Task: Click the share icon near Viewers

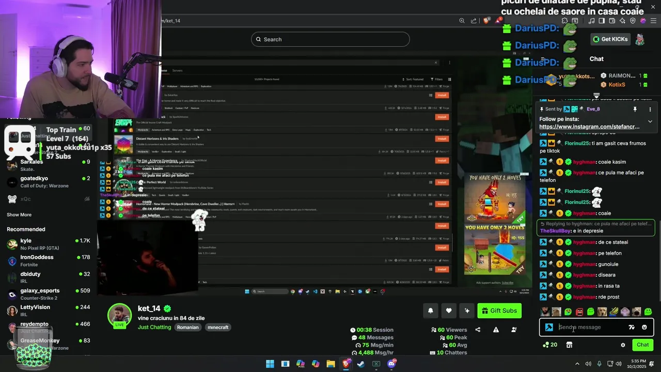Action: click(x=478, y=330)
